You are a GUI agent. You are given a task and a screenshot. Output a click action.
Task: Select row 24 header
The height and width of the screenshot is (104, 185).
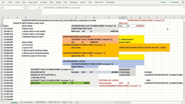pyautogui.click(x=2, y=83)
